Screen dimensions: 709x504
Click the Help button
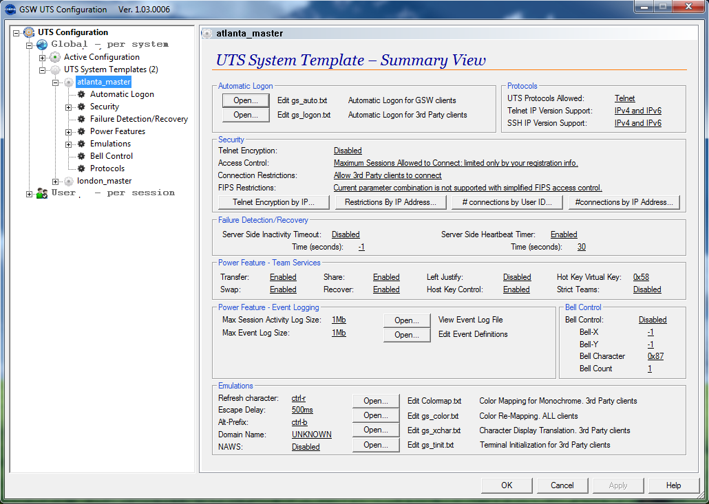(673, 485)
